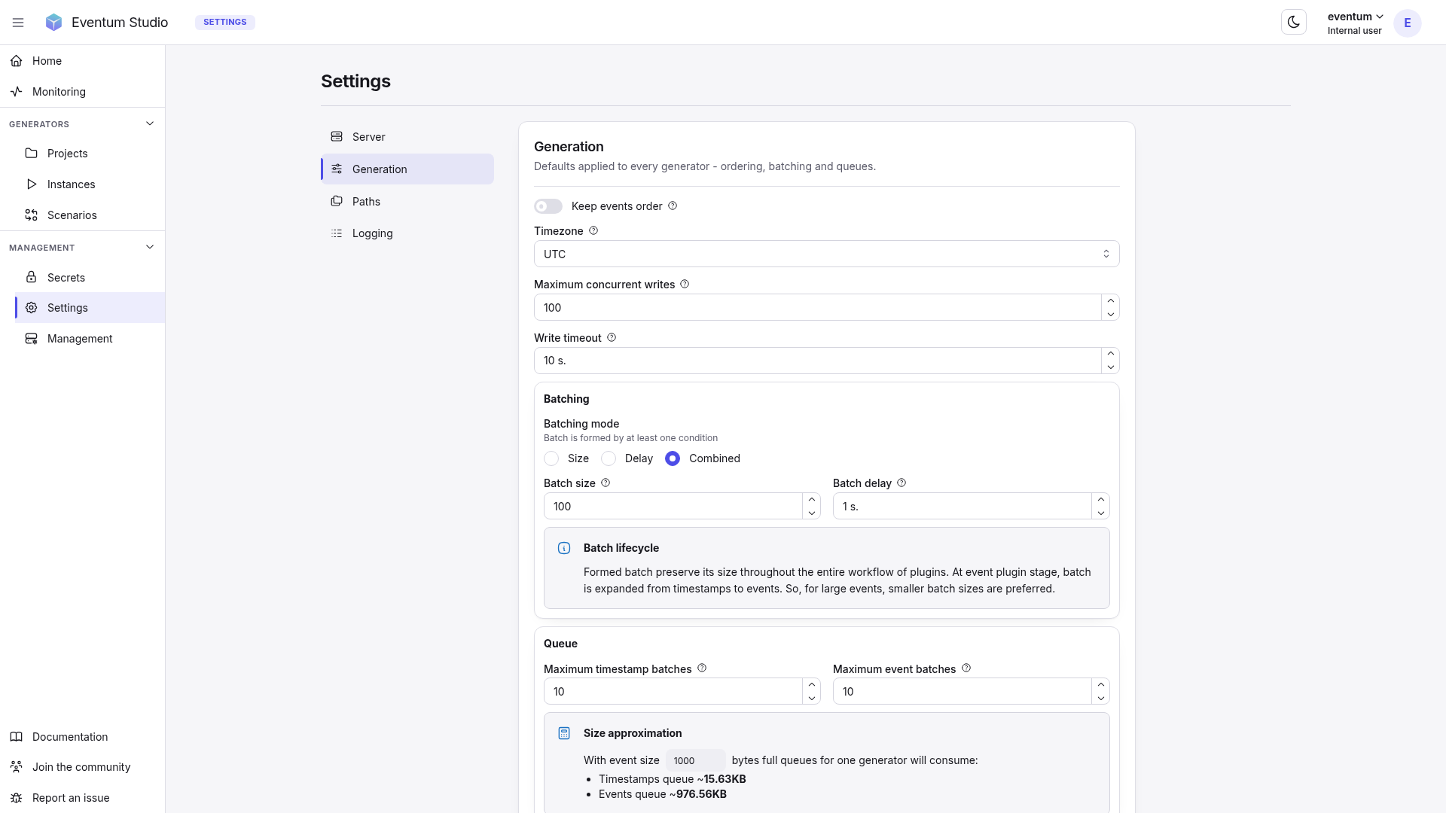This screenshot has height=813, width=1446.
Task: Open the Generation settings tab
Action: click(x=407, y=169)
